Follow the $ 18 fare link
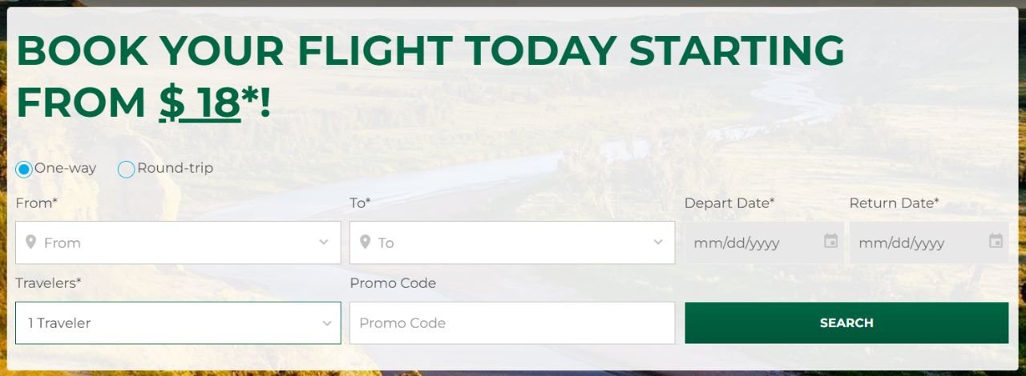The width and height of the screenshot is (1026, 376). [x=200, y=102]
